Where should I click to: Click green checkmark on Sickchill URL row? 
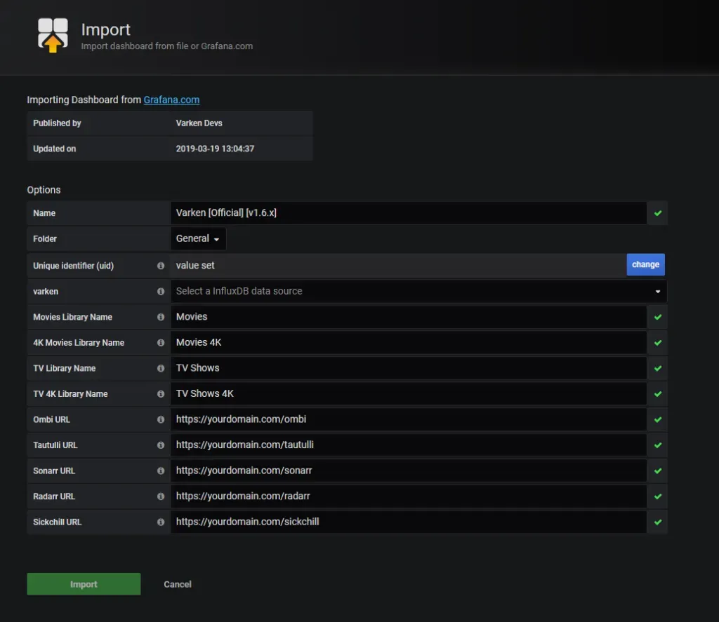(657, 522)
